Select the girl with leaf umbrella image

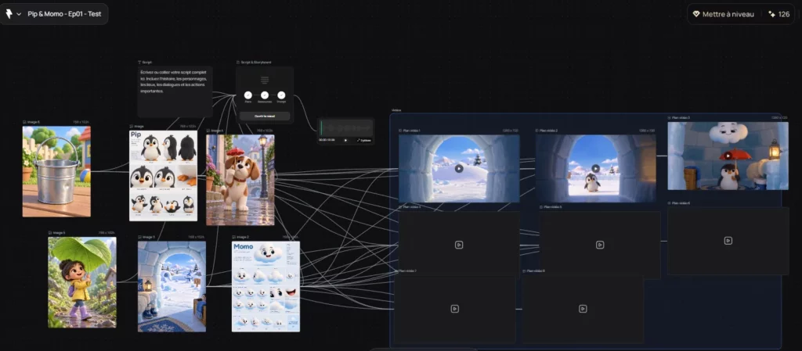tap(81, 282)
